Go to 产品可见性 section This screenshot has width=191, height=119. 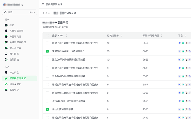(x=15, y=37)
